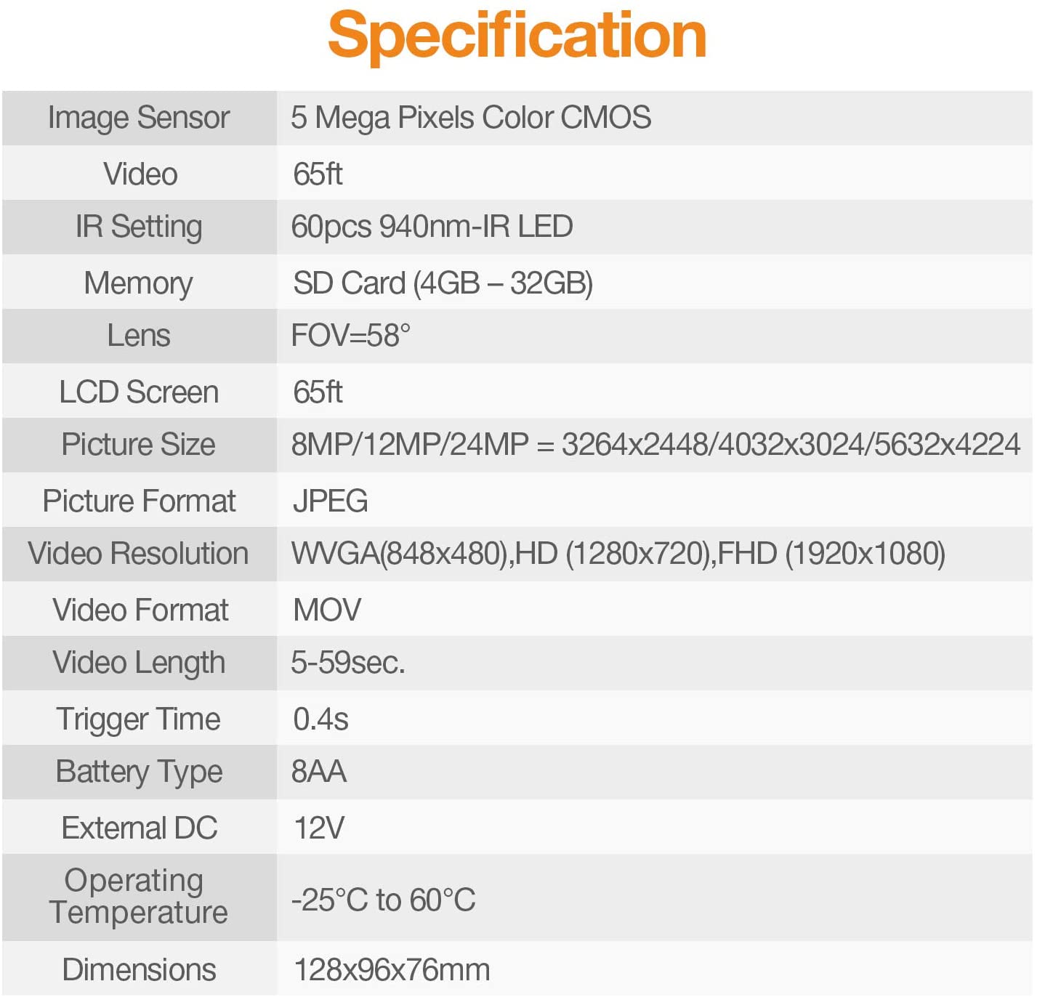Select the Image Sensor label cell
This screenshot has height=997, width=1037.
click(139, 118)
